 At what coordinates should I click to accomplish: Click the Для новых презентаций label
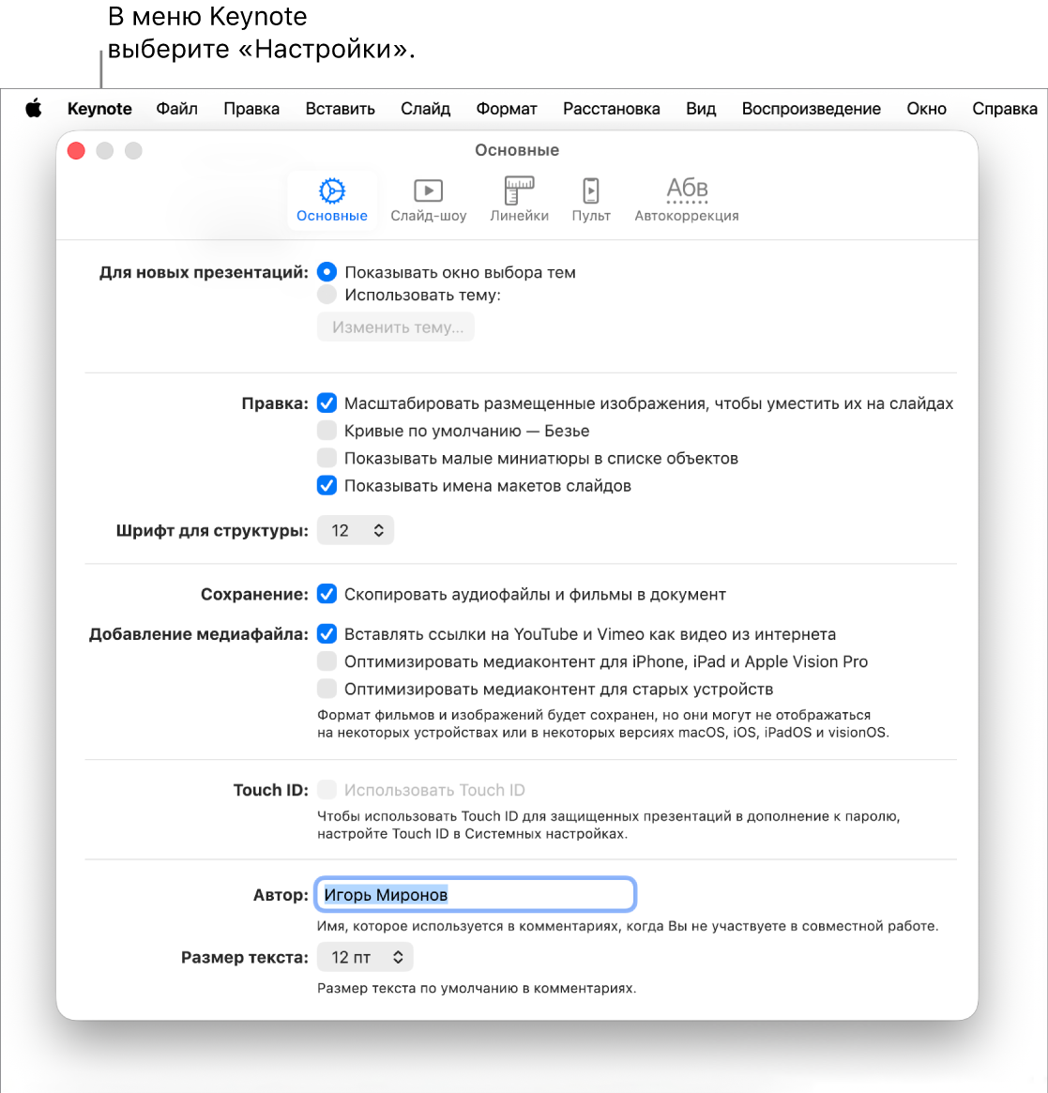click(x=204, y=272)
